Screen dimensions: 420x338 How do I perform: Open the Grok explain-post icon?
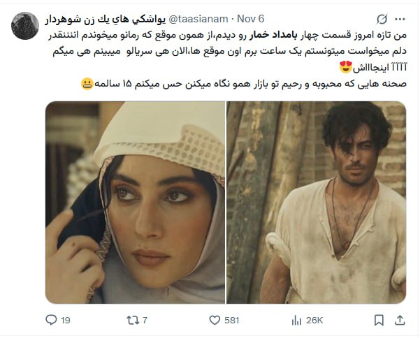382,19
